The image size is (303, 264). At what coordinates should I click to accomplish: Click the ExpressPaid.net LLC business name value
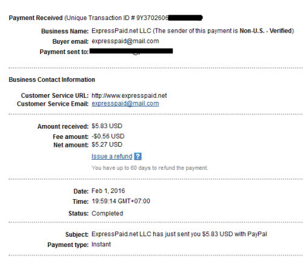[x=121, y=31]
